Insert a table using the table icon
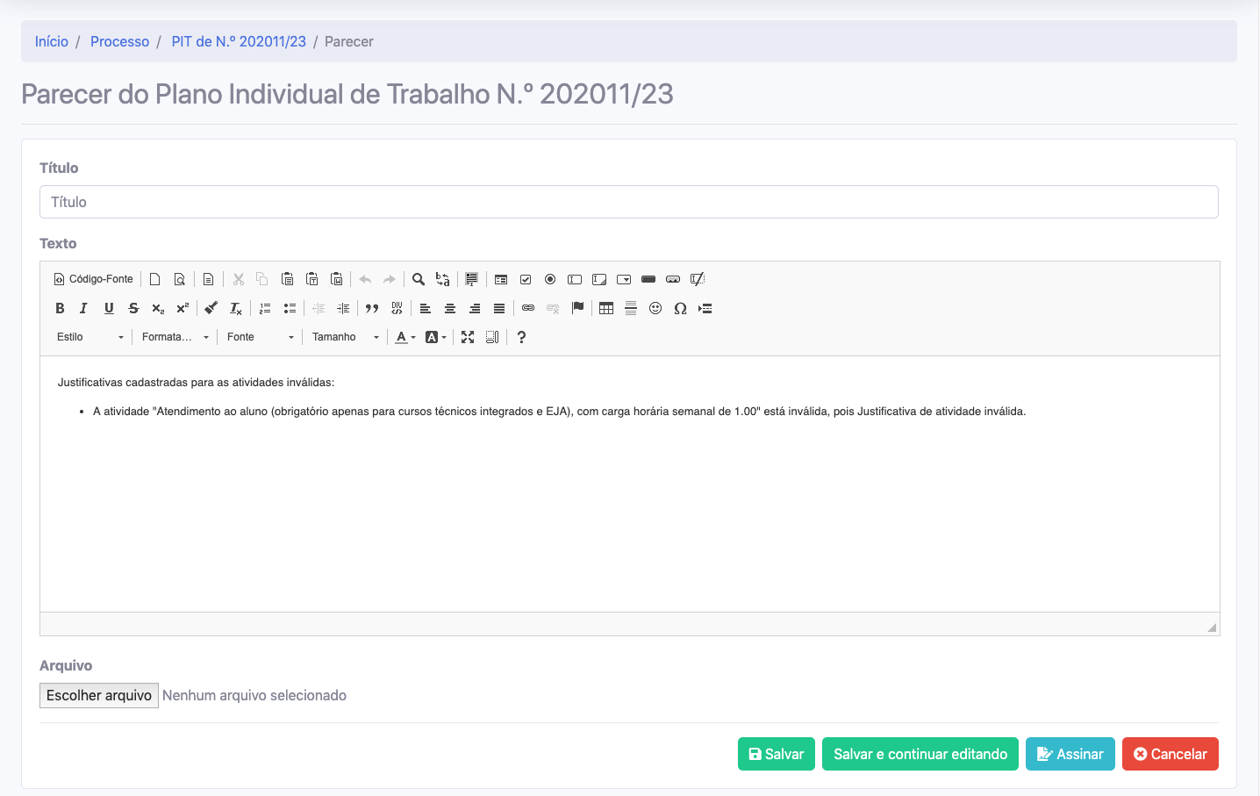1260x796 pixels. pos(606,308)
